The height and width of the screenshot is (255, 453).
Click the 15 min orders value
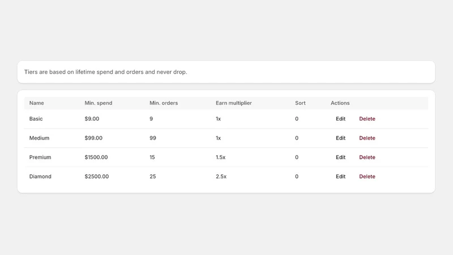pos(152,158)
